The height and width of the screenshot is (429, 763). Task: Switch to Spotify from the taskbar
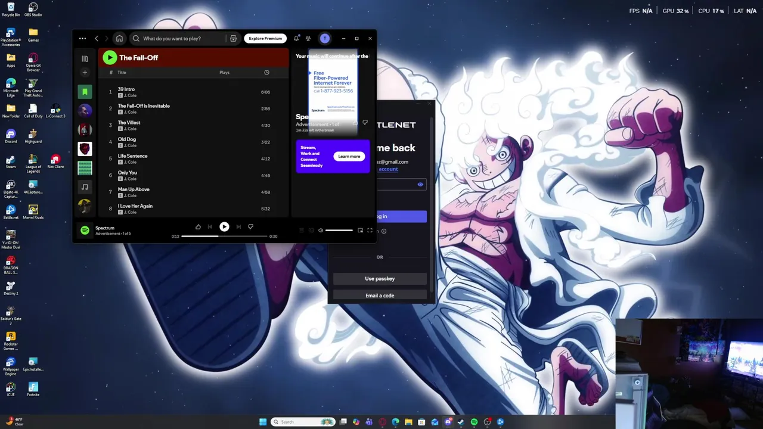click(474, 422)
